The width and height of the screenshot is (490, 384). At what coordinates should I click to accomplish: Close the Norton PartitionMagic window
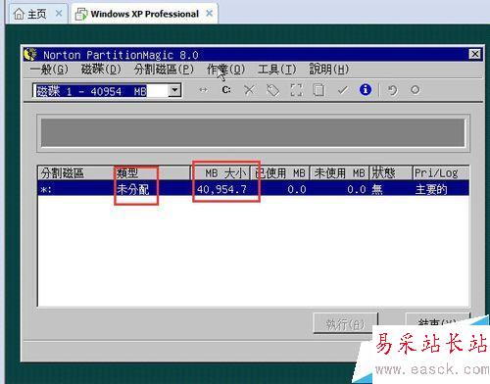[474, 54]
